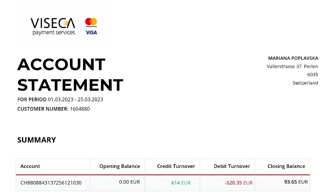Click the Debit Turnover column header
326x194 pixels.
pyautogui.click(x=232, y=166)
